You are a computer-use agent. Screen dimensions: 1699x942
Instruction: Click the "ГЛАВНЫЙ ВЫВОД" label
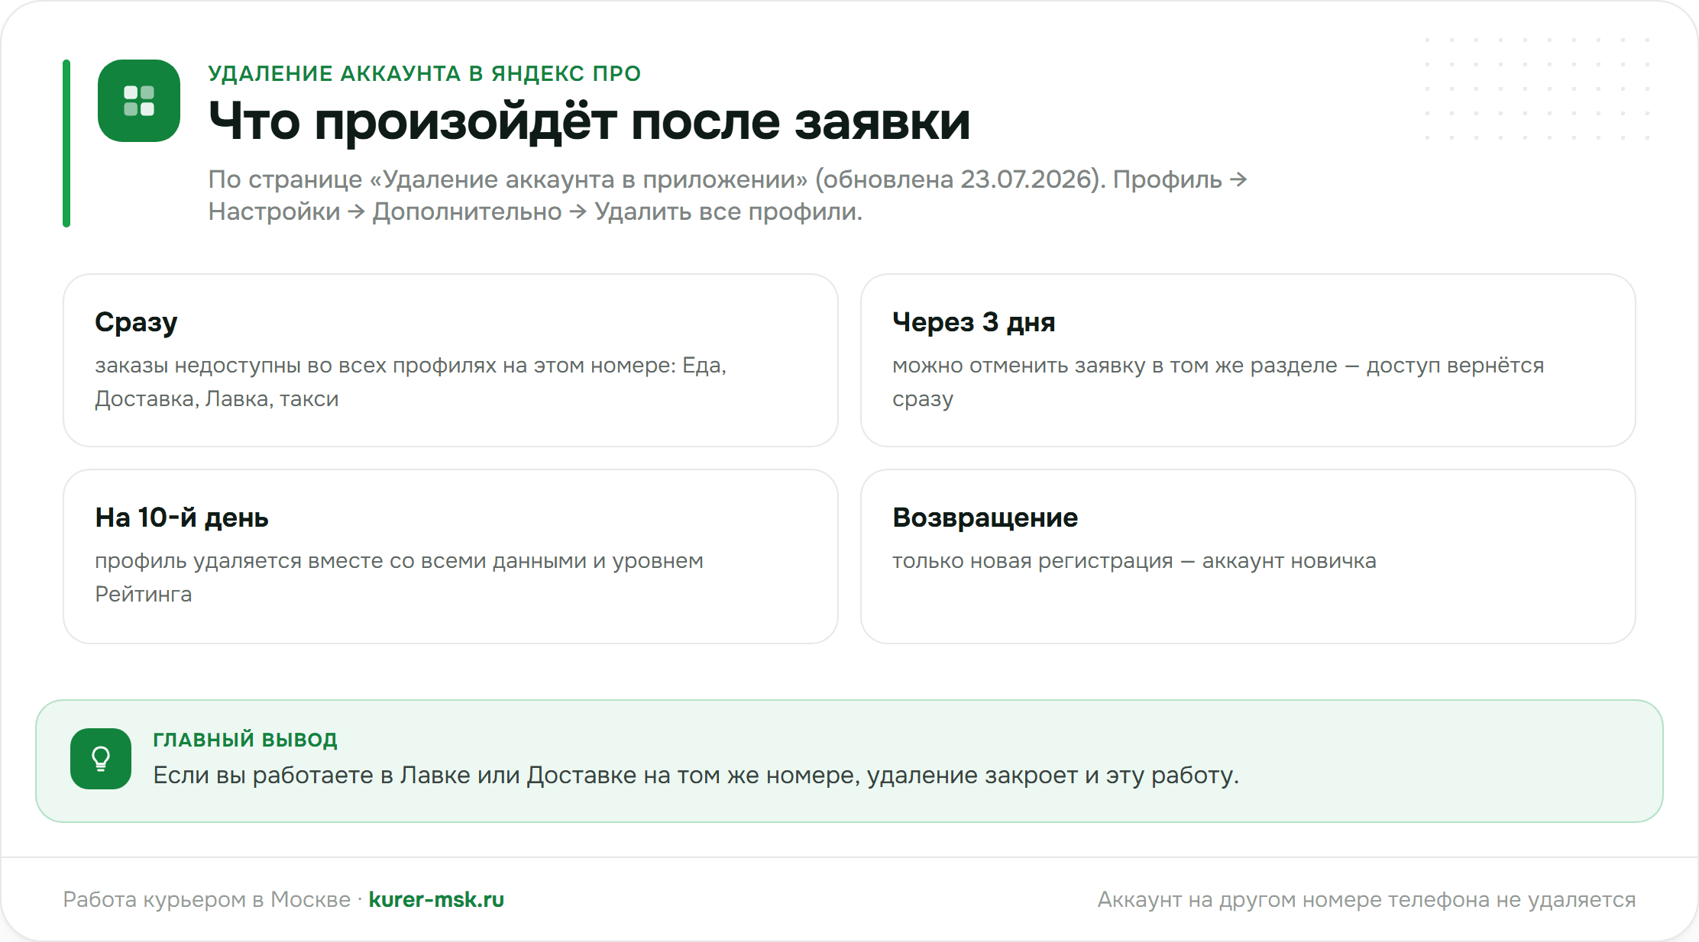coord(245,740)
